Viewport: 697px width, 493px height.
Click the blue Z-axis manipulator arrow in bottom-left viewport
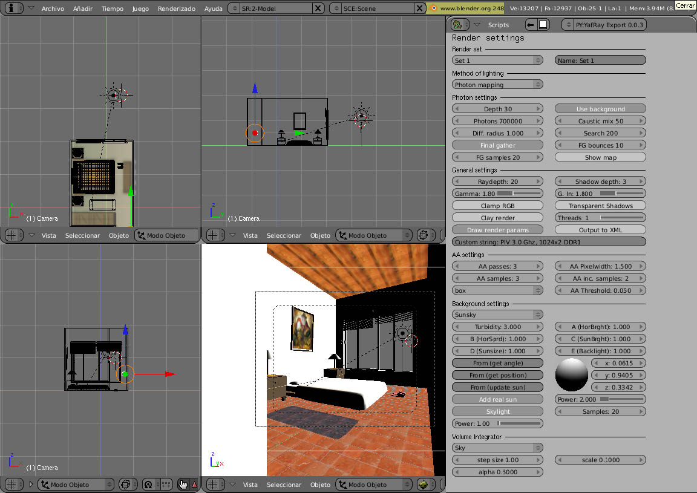click(125, 330)
